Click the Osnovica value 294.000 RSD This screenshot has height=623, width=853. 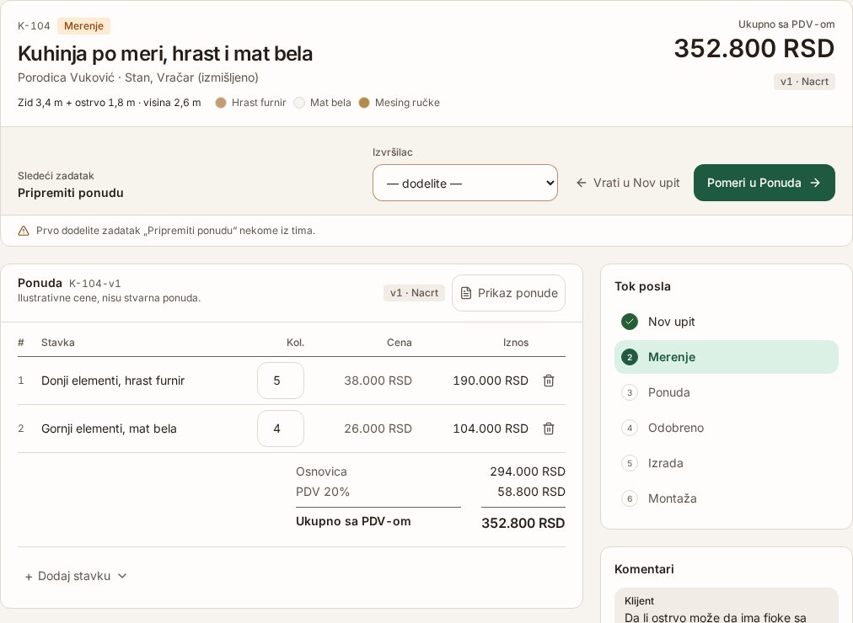pyautogui.click(x=527, y=471)
